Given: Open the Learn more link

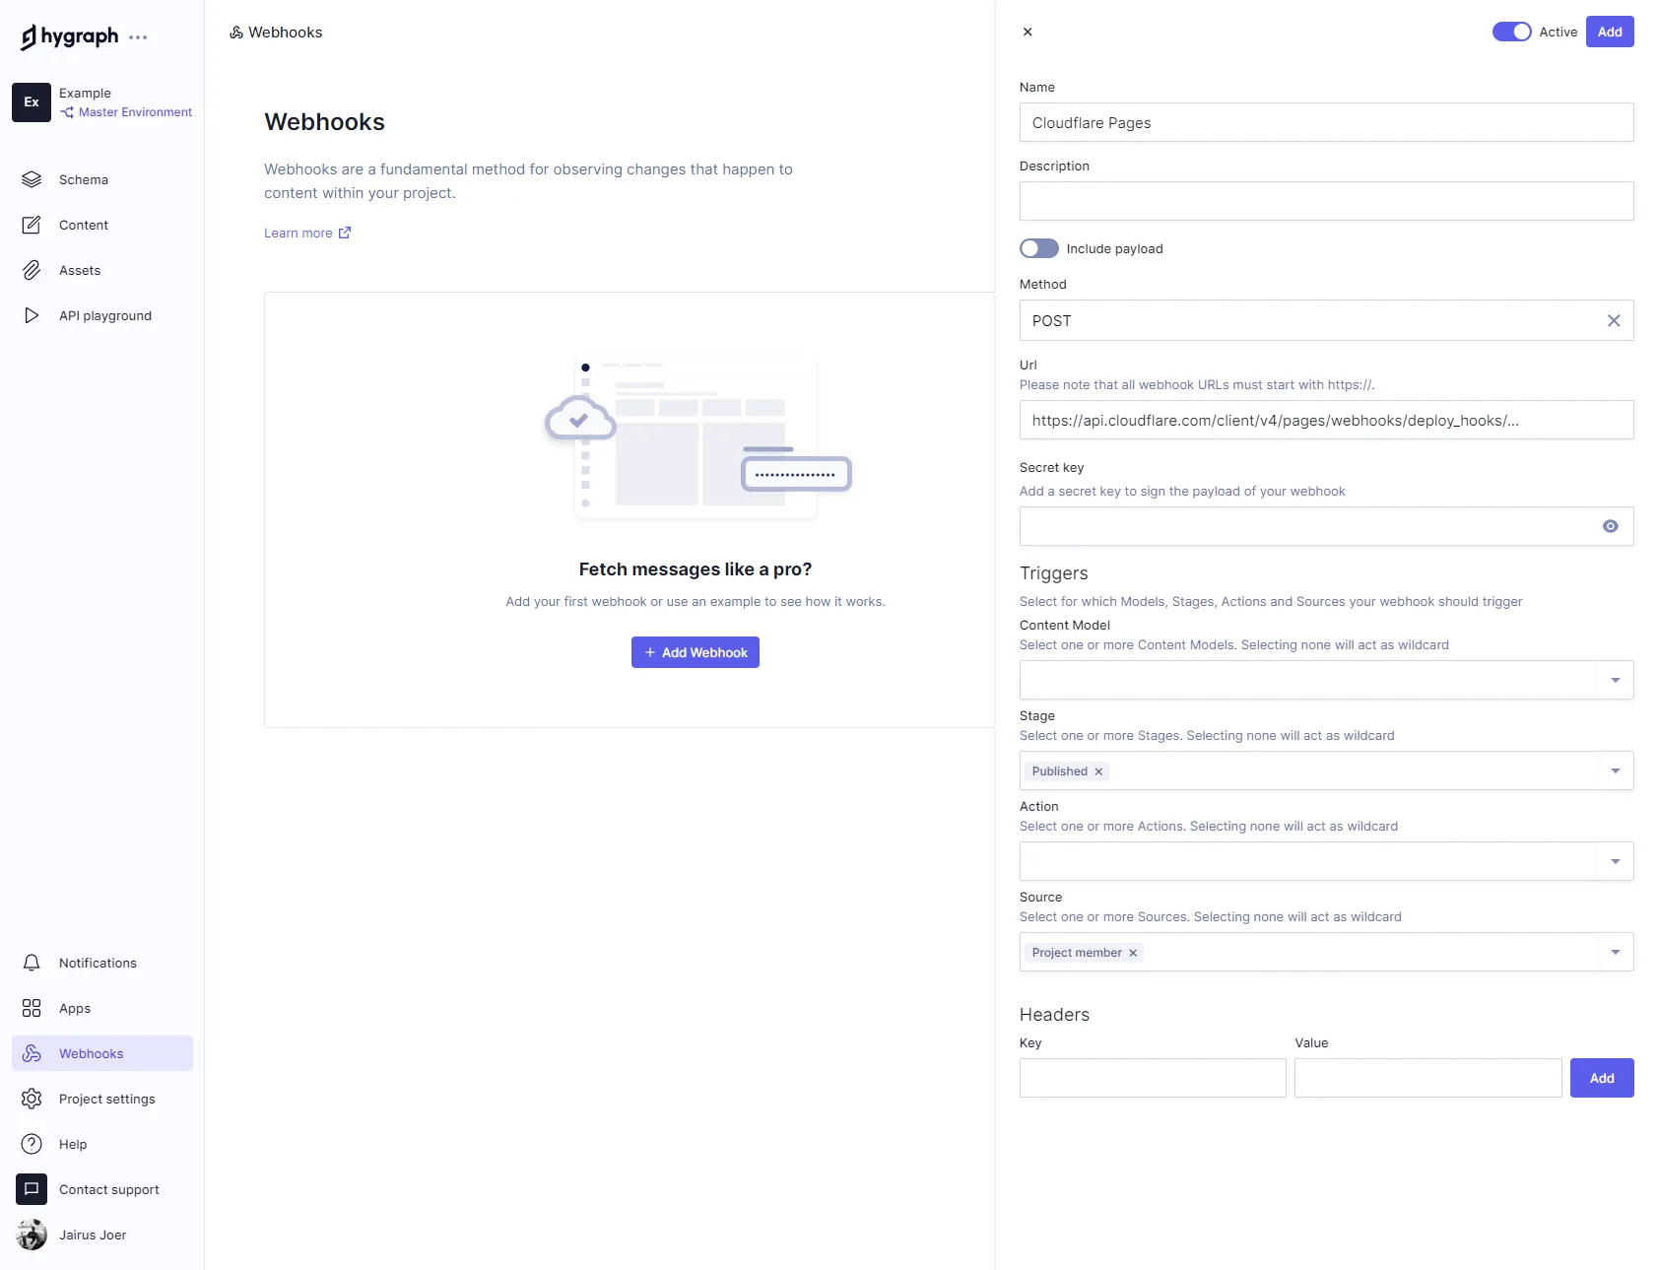Looking at the screenshot, I should click(x=298, y=233).
